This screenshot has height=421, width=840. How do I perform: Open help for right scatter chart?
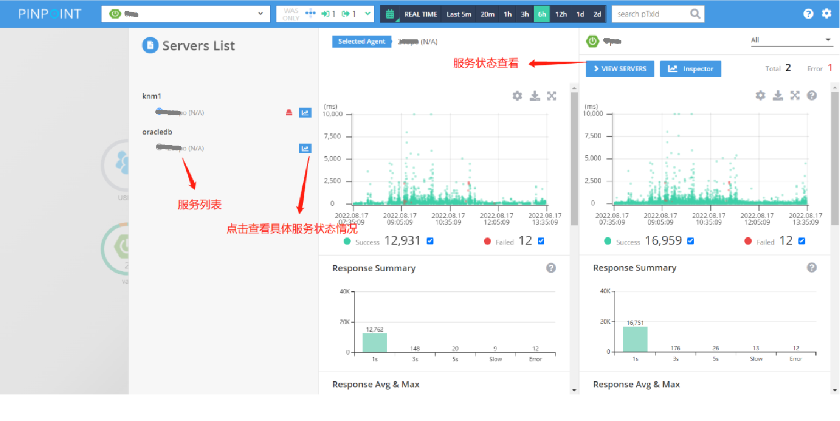[812, 95]
